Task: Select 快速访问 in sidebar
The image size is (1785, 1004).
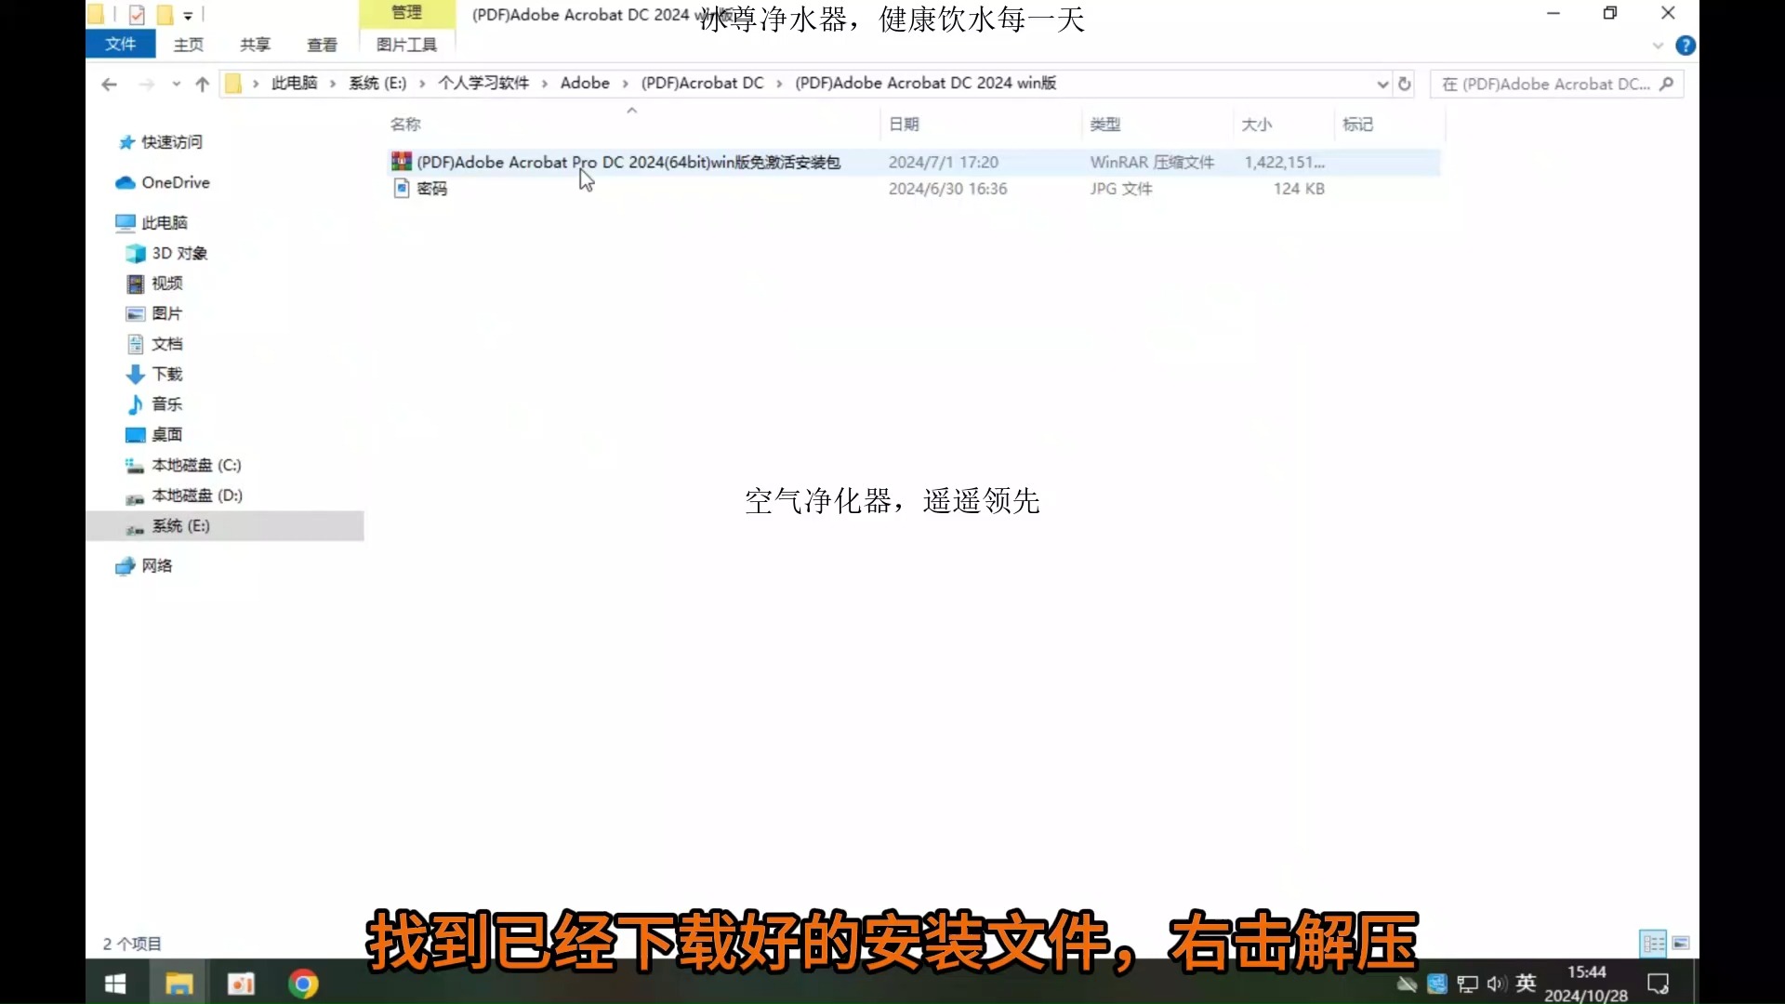Action: (x=170, y=141)
